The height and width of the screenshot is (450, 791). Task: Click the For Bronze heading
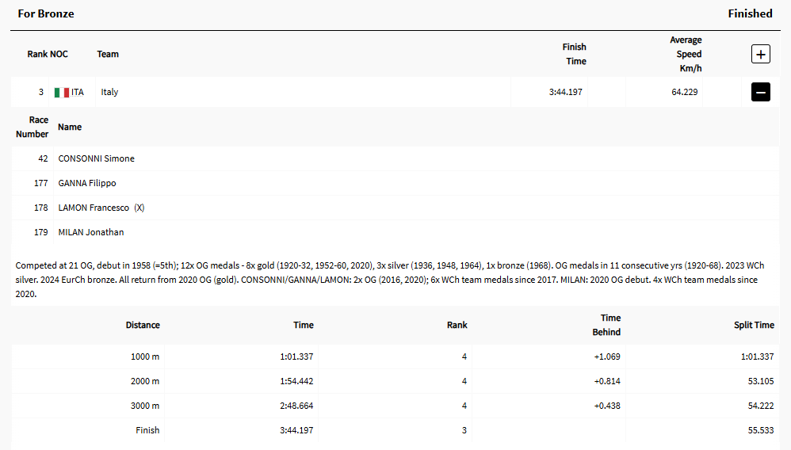(x=46, y=13)
